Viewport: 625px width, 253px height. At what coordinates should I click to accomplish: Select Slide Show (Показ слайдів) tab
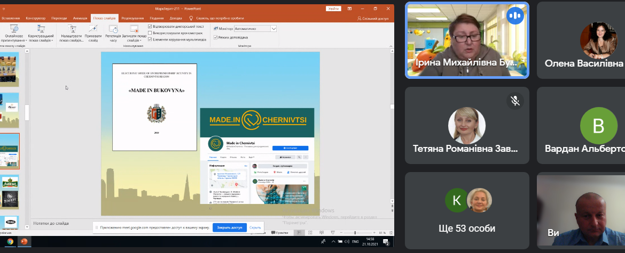tap(104, 18)
